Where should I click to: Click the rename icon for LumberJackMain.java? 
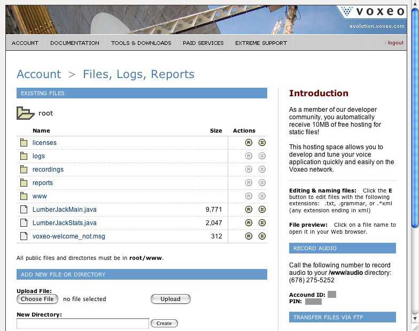pyautogui.click(x=249, y=210)
